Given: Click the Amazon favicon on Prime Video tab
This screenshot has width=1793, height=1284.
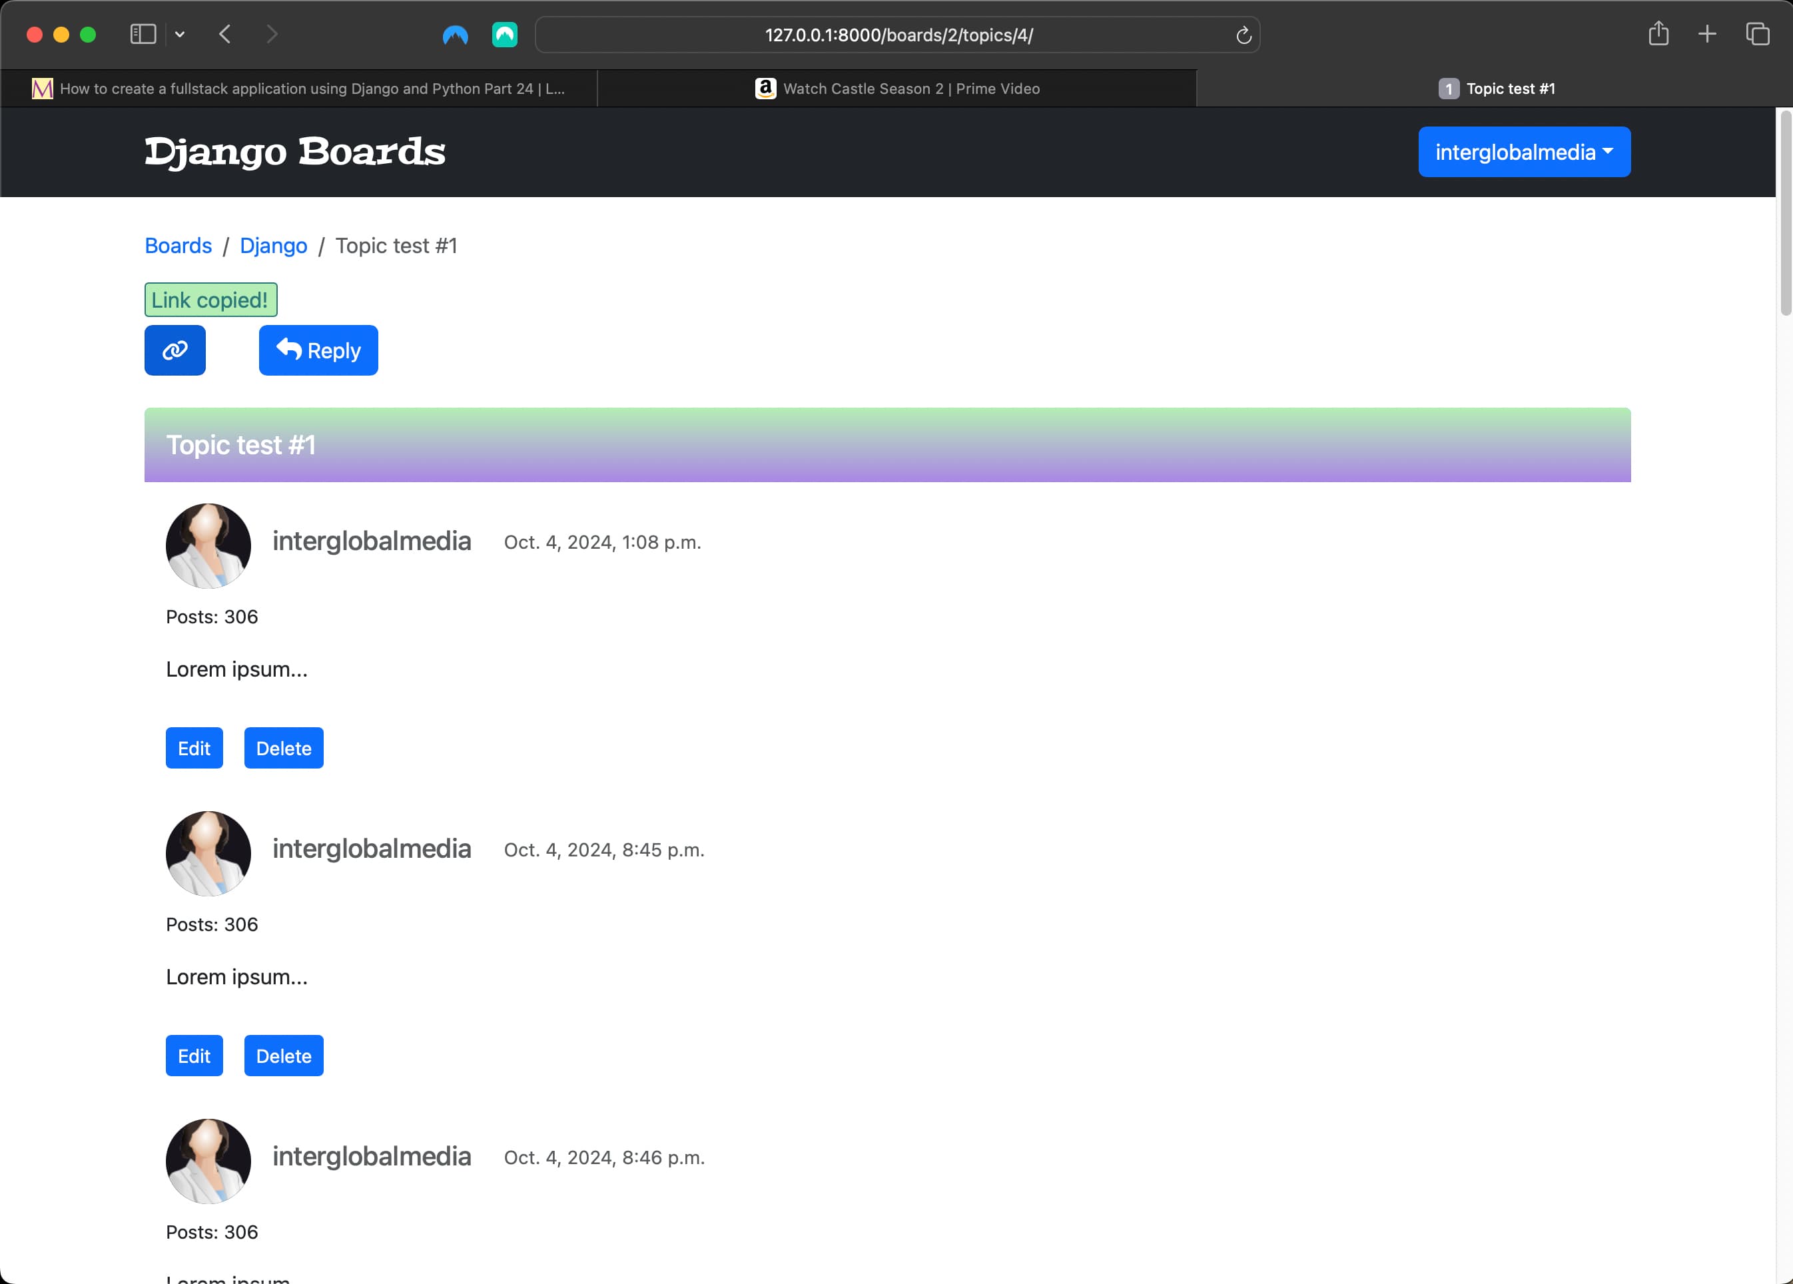Looking at the screenshot, I should pyautogui.click(x=765, y=89).
